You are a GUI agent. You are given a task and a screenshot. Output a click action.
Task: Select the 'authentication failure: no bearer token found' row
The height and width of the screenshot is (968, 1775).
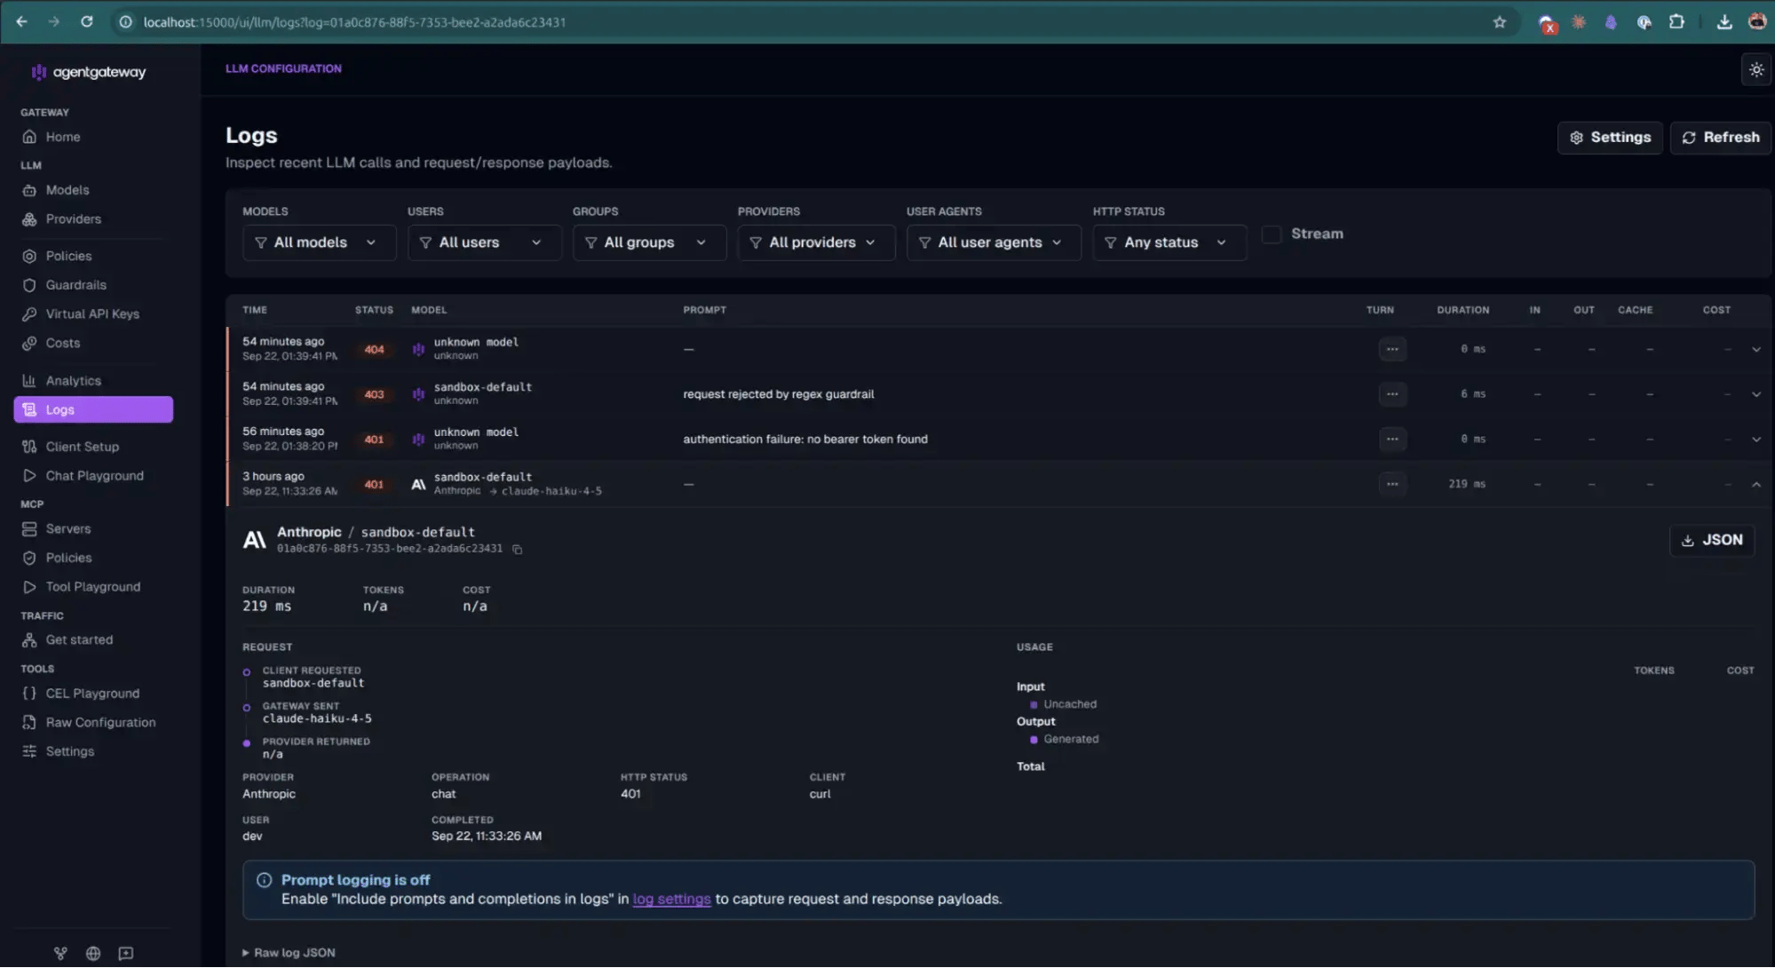pos(998,440)
